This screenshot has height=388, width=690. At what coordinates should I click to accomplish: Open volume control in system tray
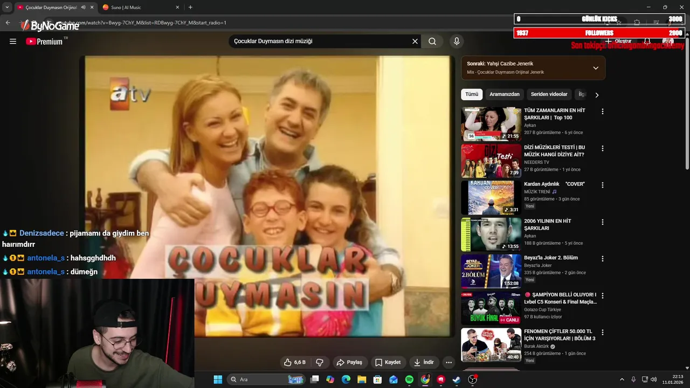[x=653, y=379]
